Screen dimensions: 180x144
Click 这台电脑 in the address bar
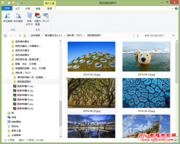click(x=35, y=36)
